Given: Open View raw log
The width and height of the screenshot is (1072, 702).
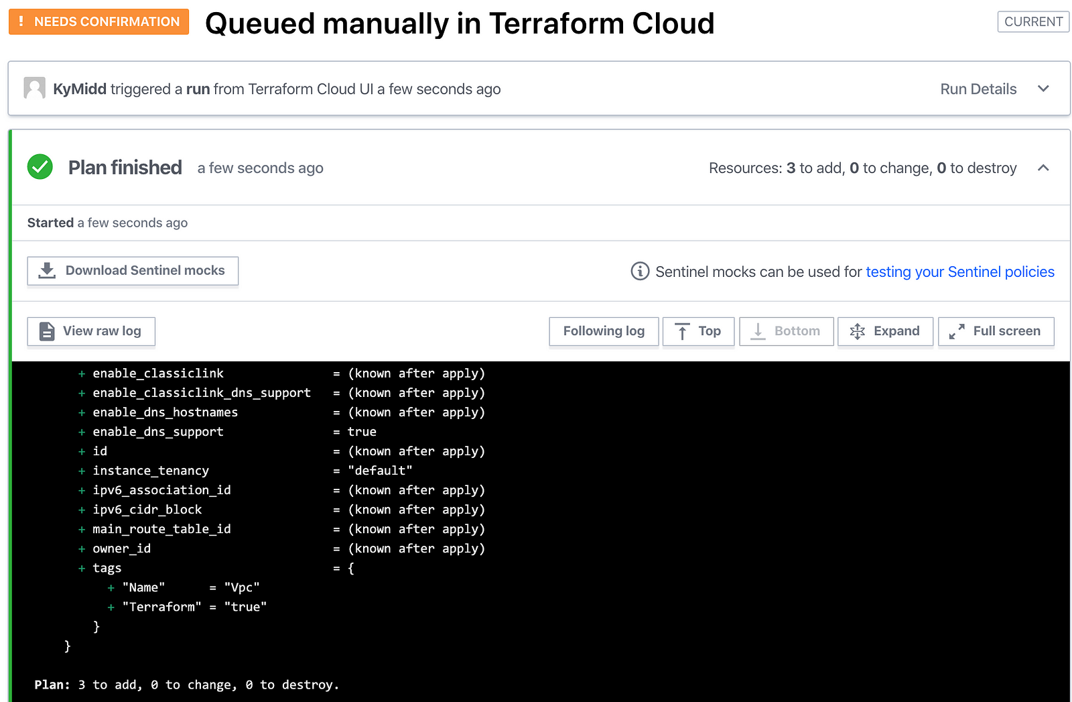Looking at the screenshot, I should tap(91, 331).
